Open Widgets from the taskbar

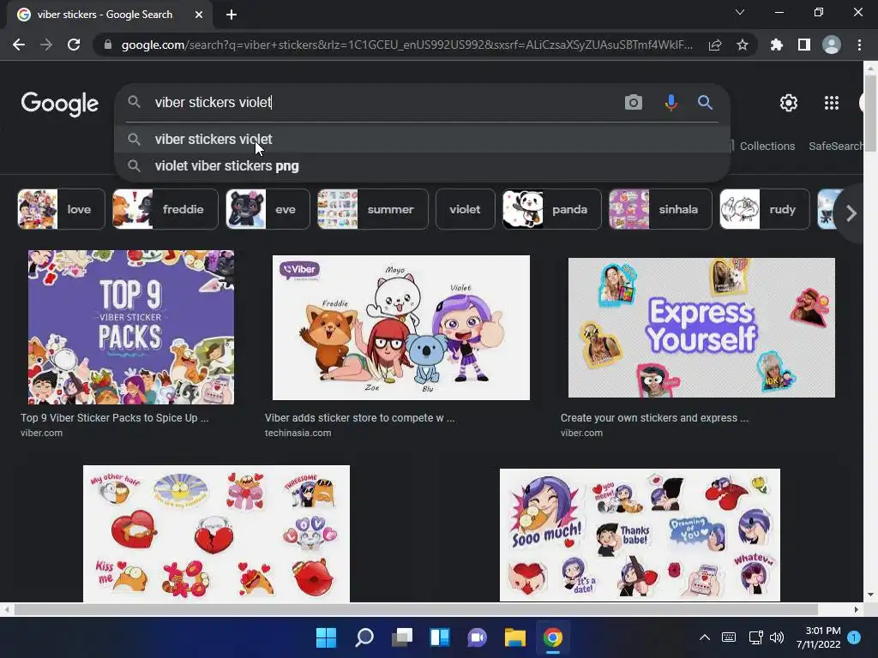(x=440, y=637)
